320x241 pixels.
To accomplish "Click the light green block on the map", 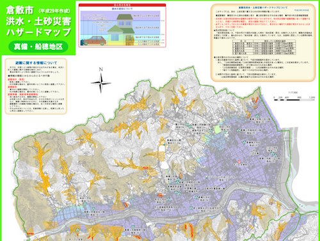I will click(217, 130).
